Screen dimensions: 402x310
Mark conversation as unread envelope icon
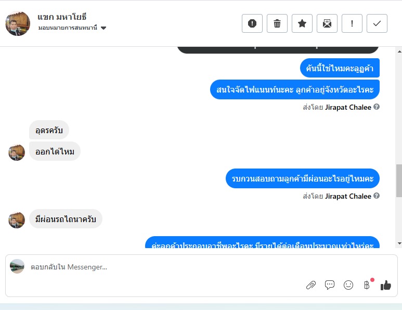tap(327, 23)
